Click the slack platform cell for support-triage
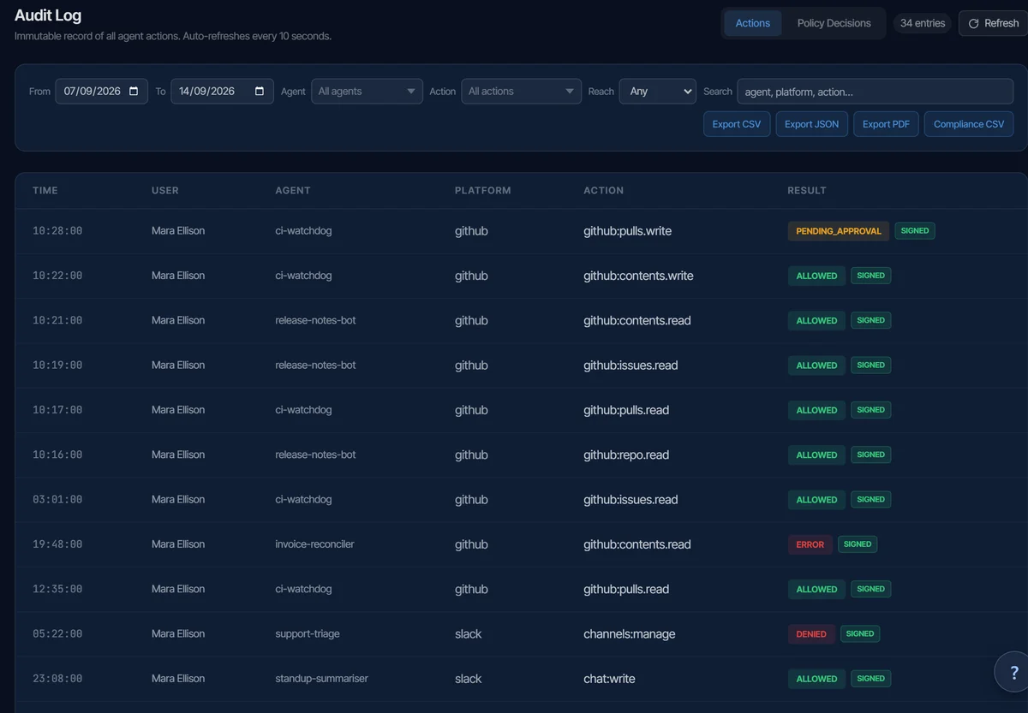 point(469,634)
